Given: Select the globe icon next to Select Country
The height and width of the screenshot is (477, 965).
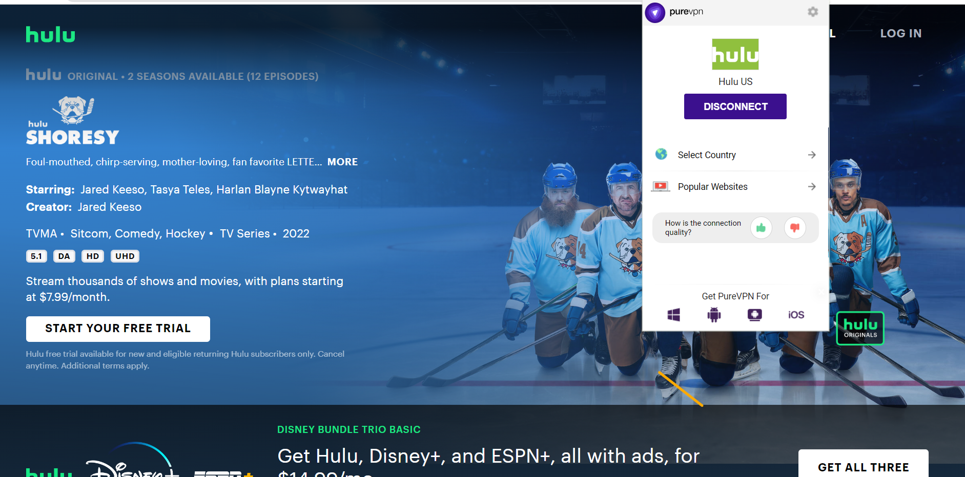Looking at the screenshot, I should pos(662,154).
